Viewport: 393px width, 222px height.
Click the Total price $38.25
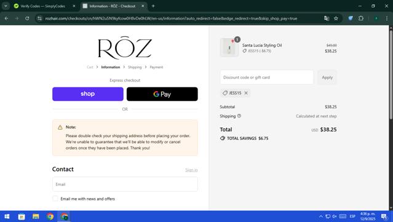click(328, 130)
